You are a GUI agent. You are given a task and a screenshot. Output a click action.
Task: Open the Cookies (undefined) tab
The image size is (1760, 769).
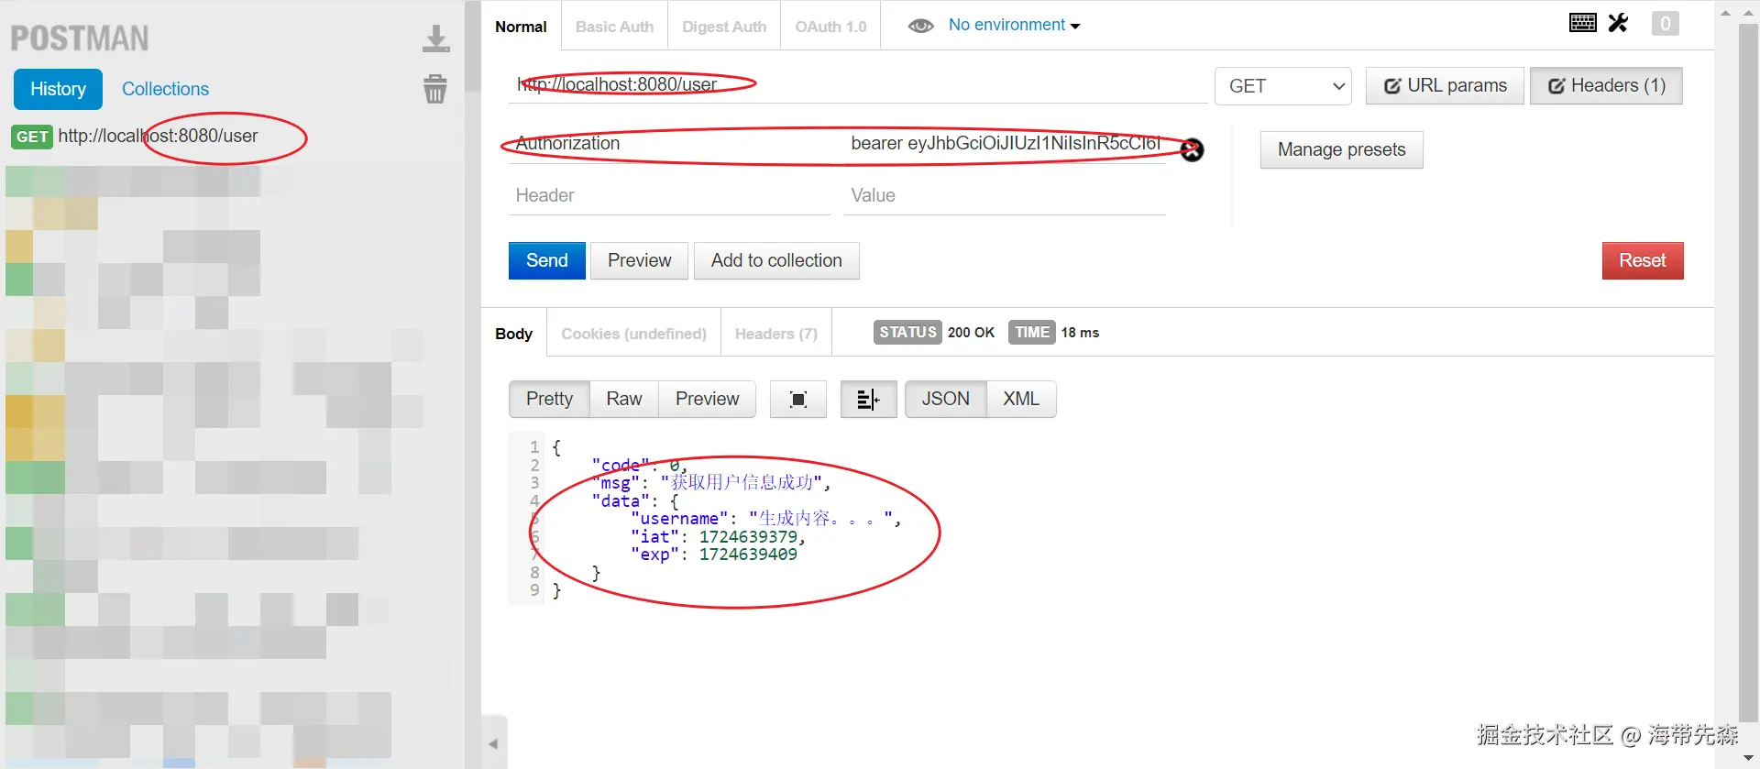click(633, 334)
